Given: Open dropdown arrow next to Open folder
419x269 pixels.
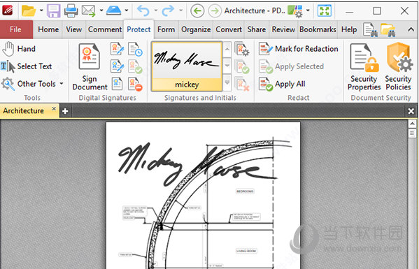Looking at the screenshot, I should pos(41,10).
